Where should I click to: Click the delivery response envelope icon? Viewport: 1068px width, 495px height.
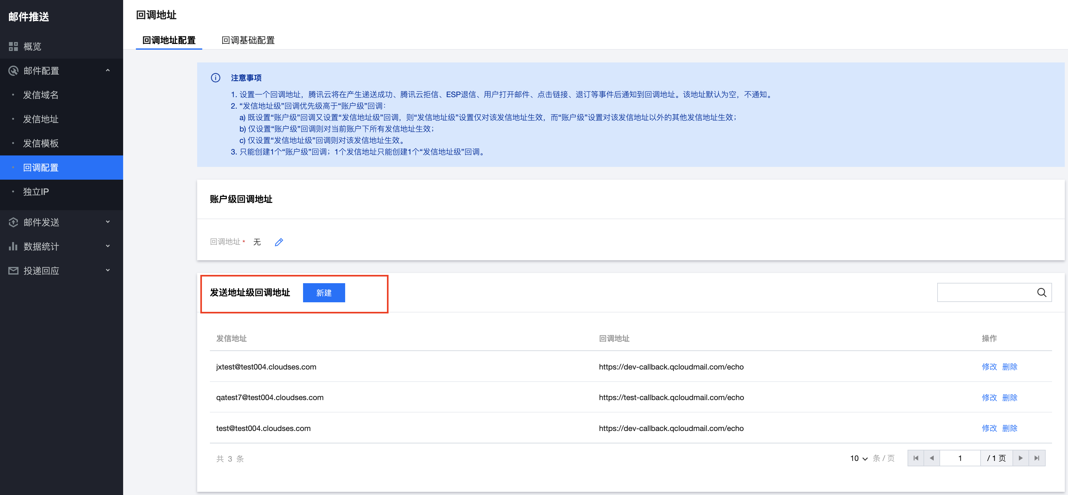[13, 271]
